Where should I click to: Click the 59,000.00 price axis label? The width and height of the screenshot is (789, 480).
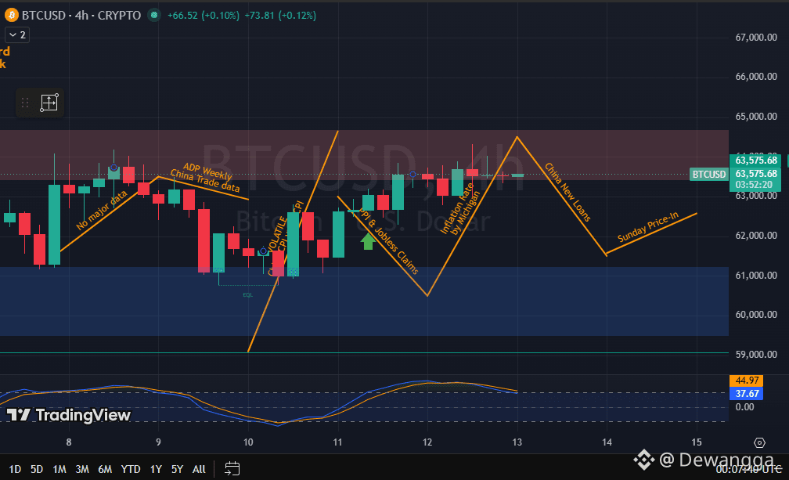click(756, 354)
